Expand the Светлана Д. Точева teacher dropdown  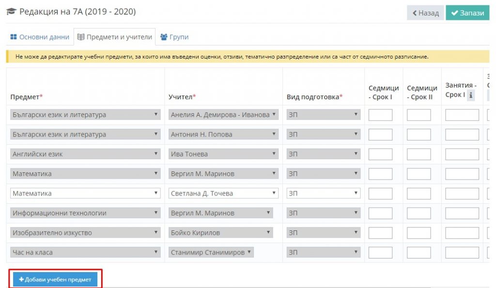click(223, 193)
